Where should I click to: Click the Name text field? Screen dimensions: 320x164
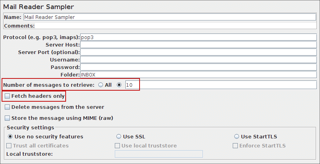click(x=169, y=17)
